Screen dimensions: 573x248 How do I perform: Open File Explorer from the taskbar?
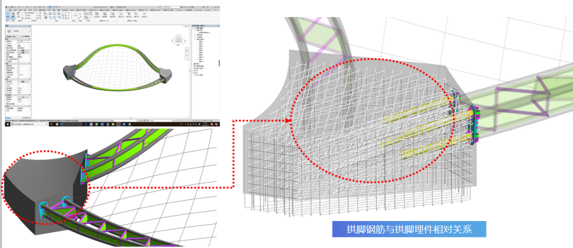113,124
